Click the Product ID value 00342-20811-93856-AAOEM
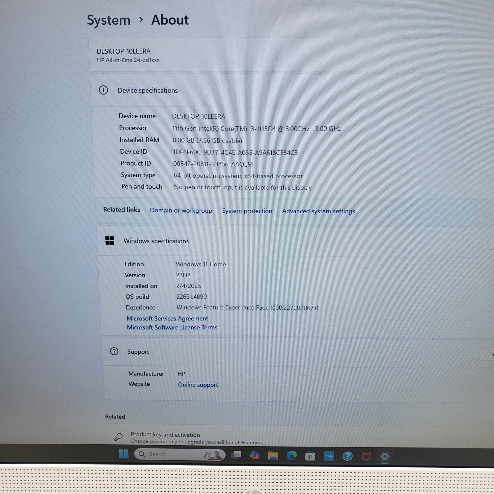This screenshot has height=494, width=494. [x=213, y=164]
